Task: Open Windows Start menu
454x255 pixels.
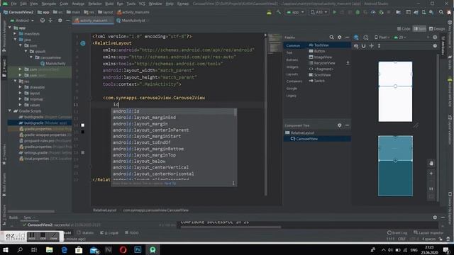Action: (6, 250)
